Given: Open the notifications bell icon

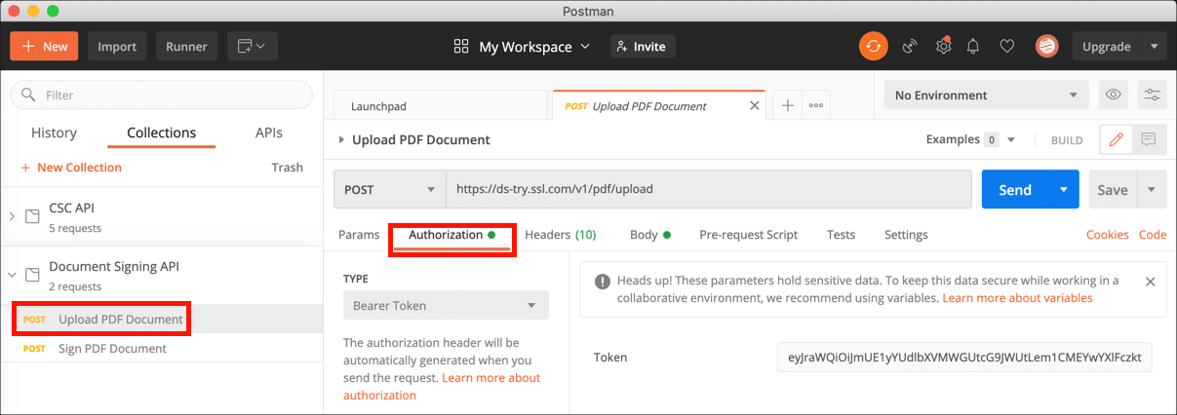Looking at the screenshot, I should point(973,46).
